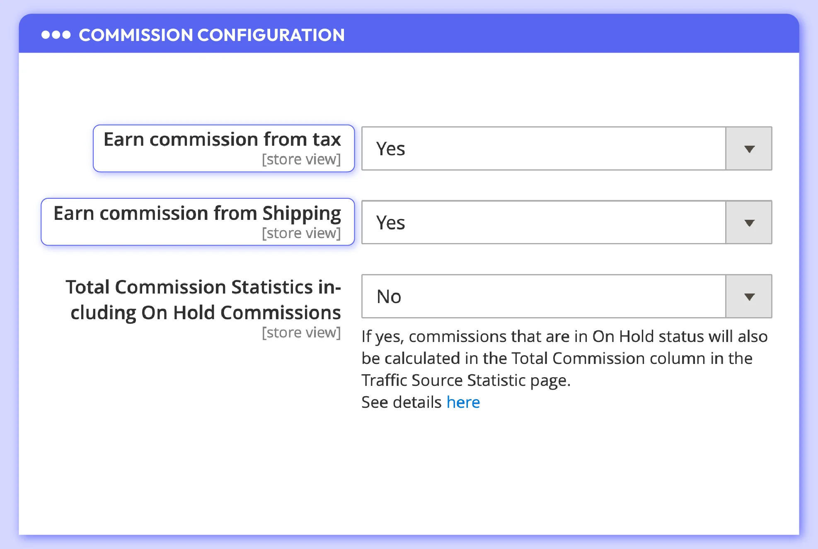818x549 pixels.
Task: Click the 'Traffic Source Statistic page' text line
Action: coord(466,380)
